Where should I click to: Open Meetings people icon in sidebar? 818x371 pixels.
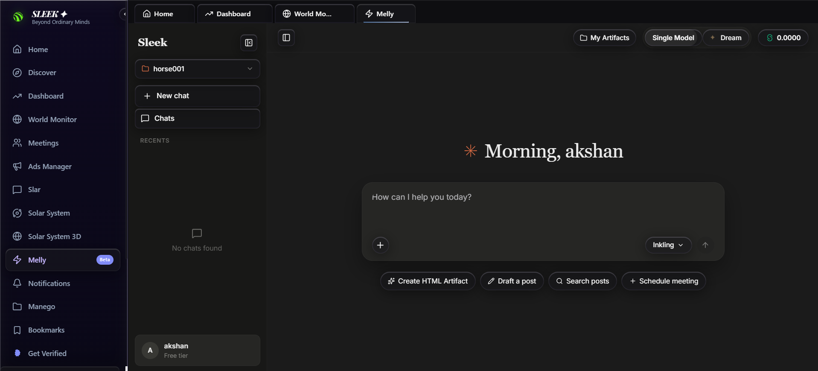(x=17, y=143)
